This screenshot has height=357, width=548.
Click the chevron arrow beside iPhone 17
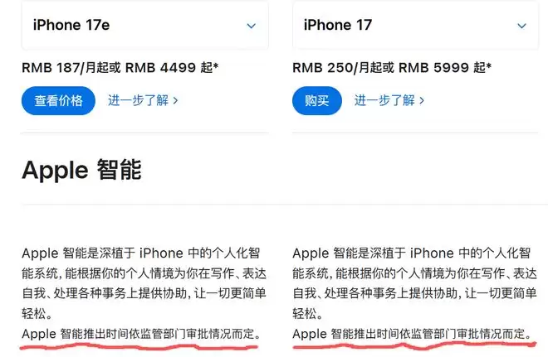pos(521,26)
